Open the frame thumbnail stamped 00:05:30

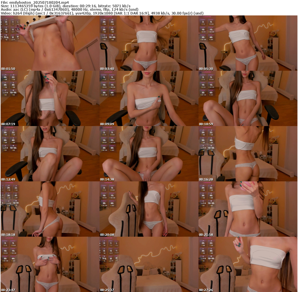[x=248, y=43]
